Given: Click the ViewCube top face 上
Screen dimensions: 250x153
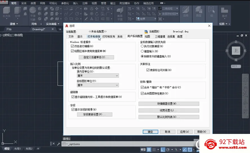Looking at the screenshot, I should pyautogui.click(x=236, y=51).
